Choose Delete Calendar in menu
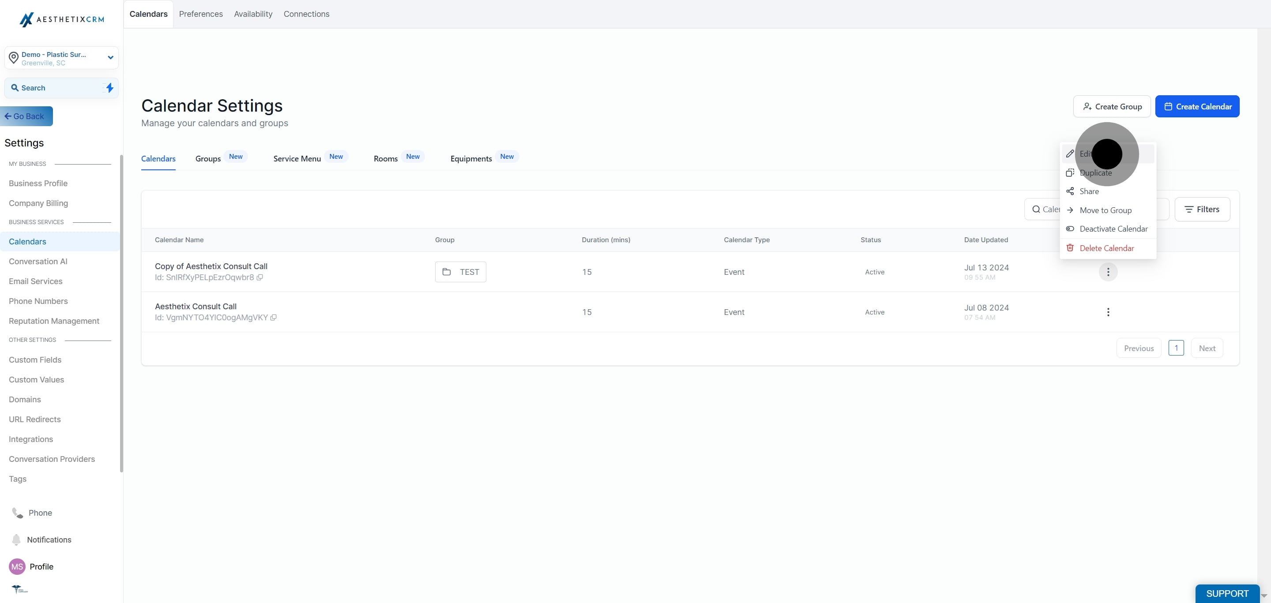This screenshot has height=603, width=1271. point(1106,248)
